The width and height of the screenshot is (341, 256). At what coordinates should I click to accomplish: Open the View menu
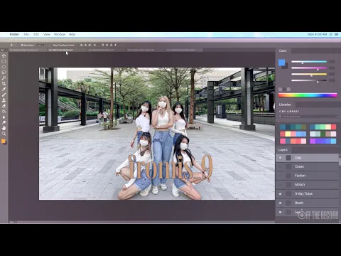pyautogui.click(x=47, y=34)
